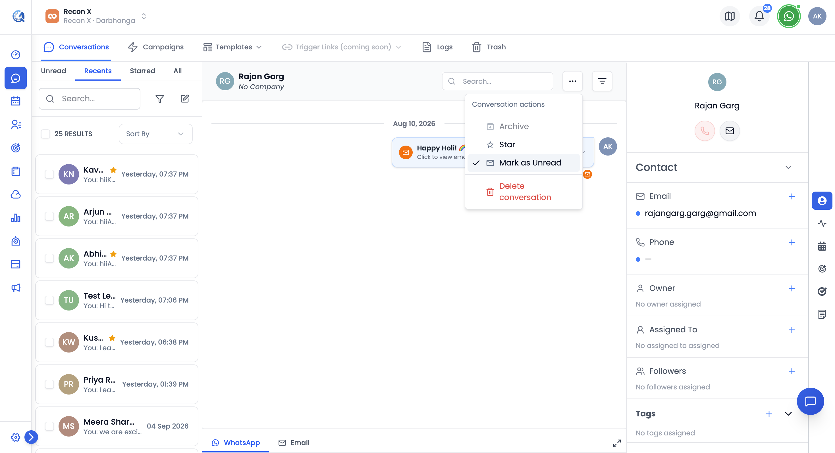The width and height of the screenshot is (835, 453).
Task: Add an owner with the Owner plus button
Action: point(791,288)
